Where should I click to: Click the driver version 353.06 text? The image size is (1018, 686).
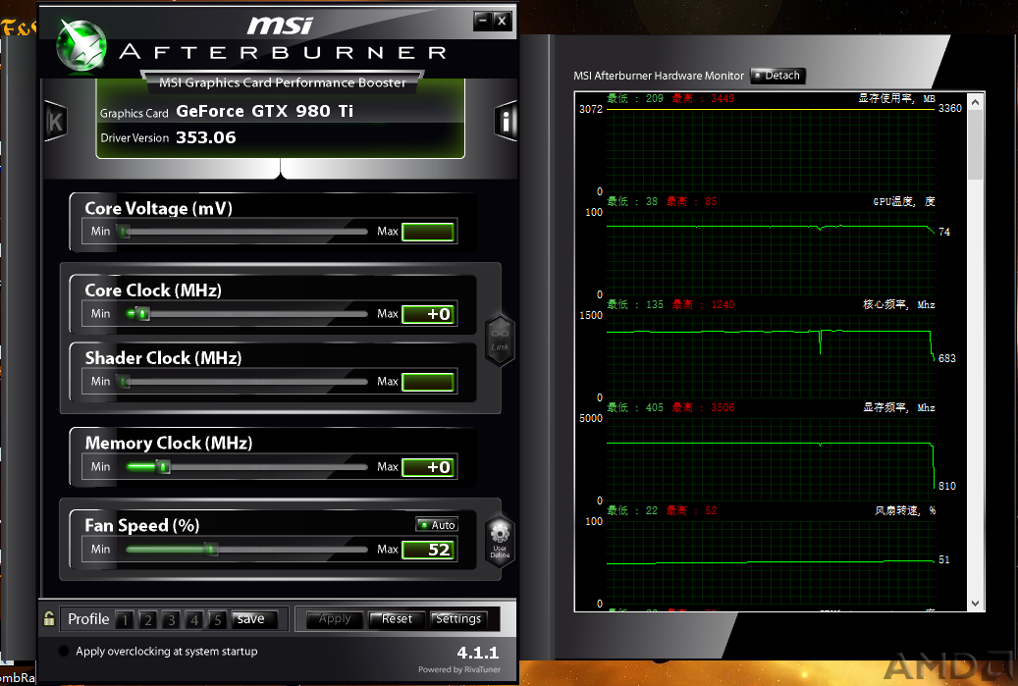pos(206,137)
